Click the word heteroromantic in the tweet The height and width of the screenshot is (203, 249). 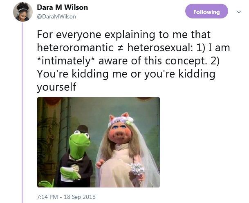coord(75,48)
